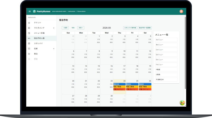Click the 原価 coin icon
This screenshot has height=118, width=212.
29,59
